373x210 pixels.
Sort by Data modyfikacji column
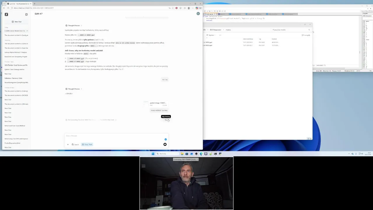click(x=248, y=39)
